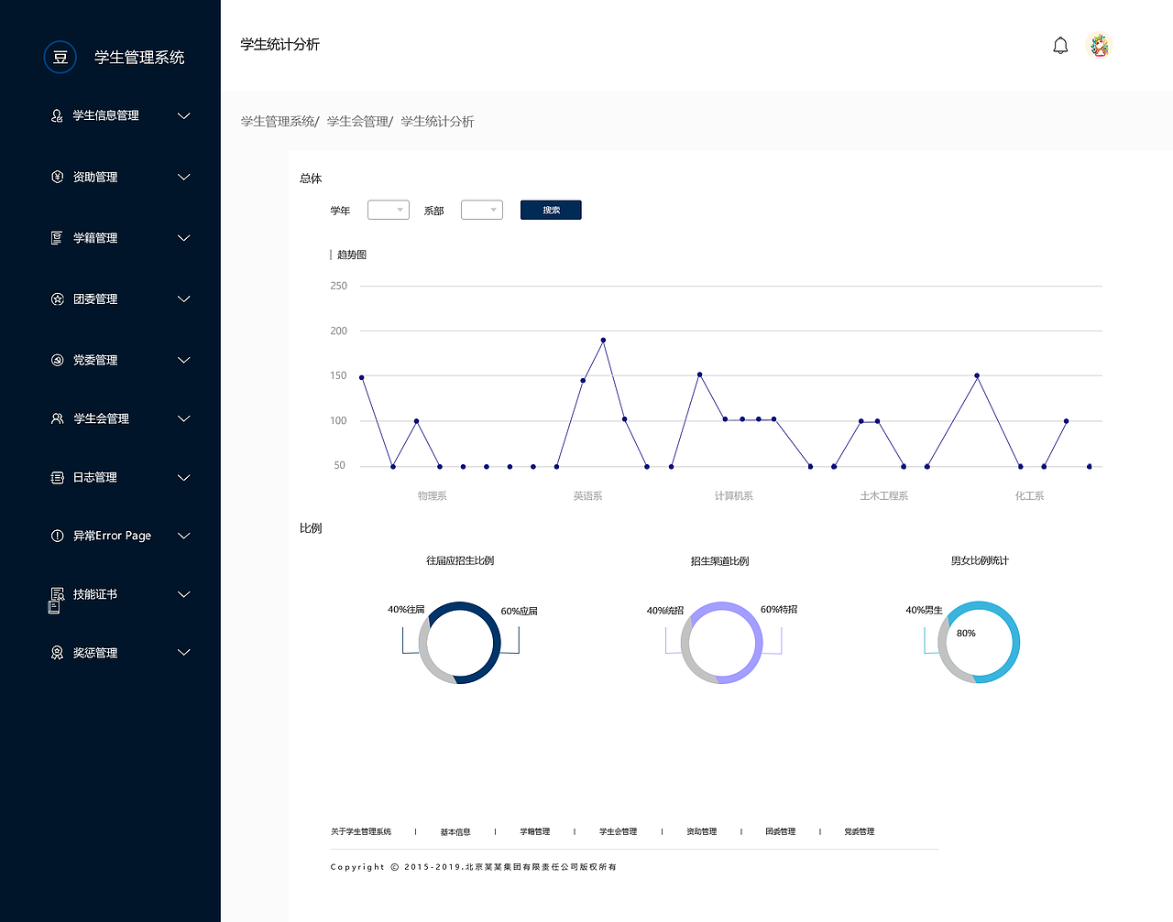Expand the 学生信息管理 chevron
Image resolution: width=1173 pixels, height=922 pixels.
tap(183, 115)
